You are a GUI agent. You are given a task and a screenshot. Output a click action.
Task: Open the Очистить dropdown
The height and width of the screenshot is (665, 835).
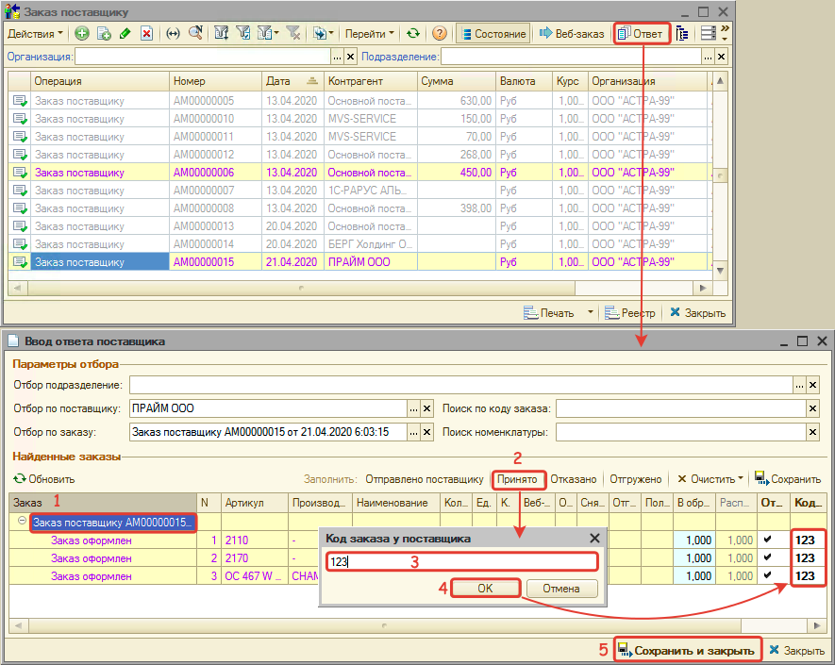(x=710, y=479)
